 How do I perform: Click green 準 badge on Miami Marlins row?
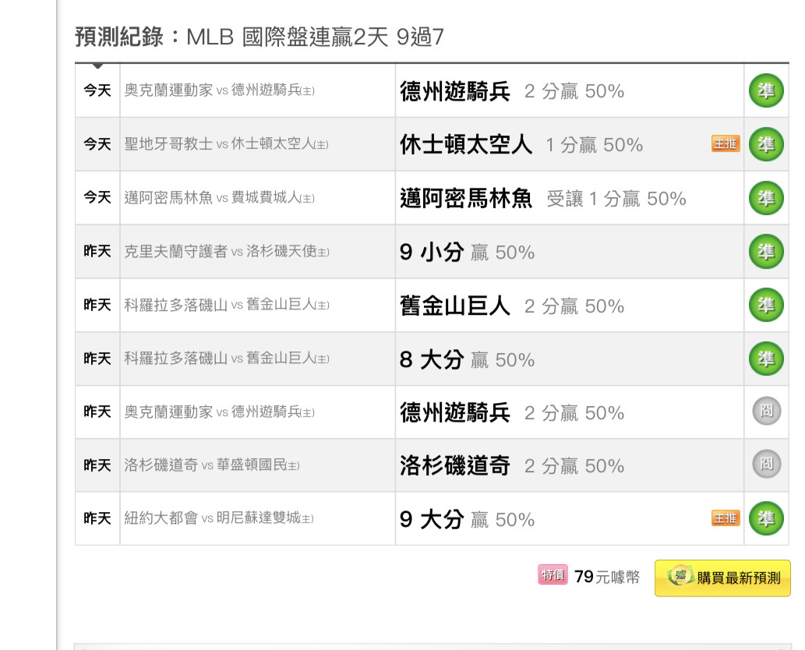click(x=766, y=198)
